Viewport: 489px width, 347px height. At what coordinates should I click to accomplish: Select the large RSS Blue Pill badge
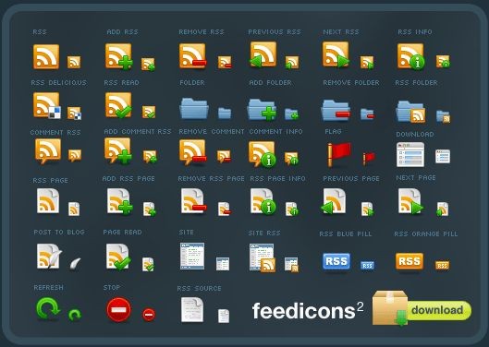(336, 261)
